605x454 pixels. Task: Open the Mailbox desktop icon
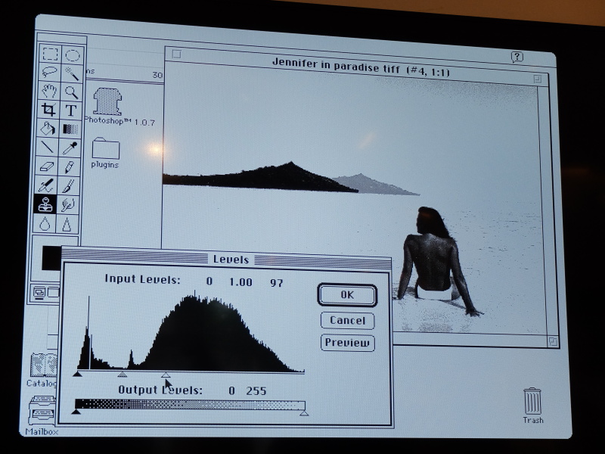pyautogui.click(x=41, y=411)
